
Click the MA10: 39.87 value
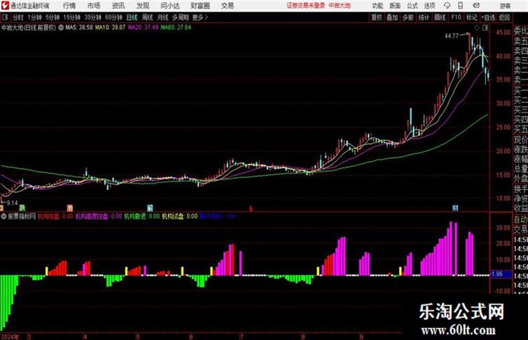point(110,27)
